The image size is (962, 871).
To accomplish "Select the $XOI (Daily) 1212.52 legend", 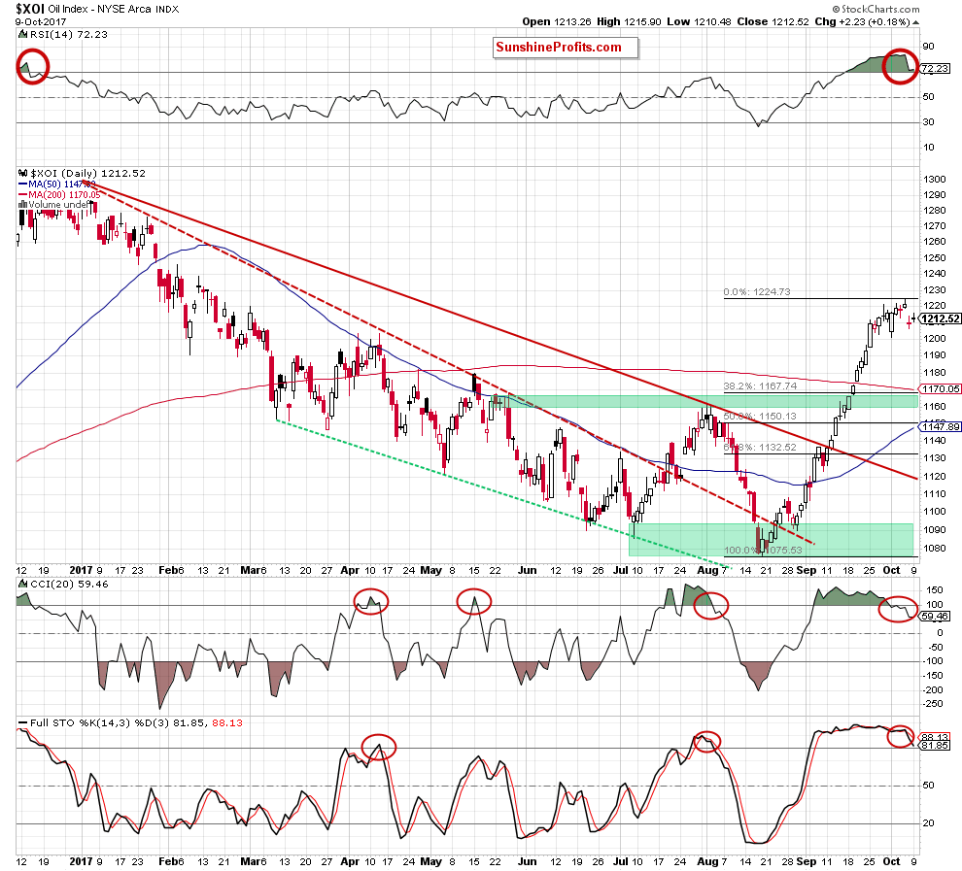I will (87, 174).
